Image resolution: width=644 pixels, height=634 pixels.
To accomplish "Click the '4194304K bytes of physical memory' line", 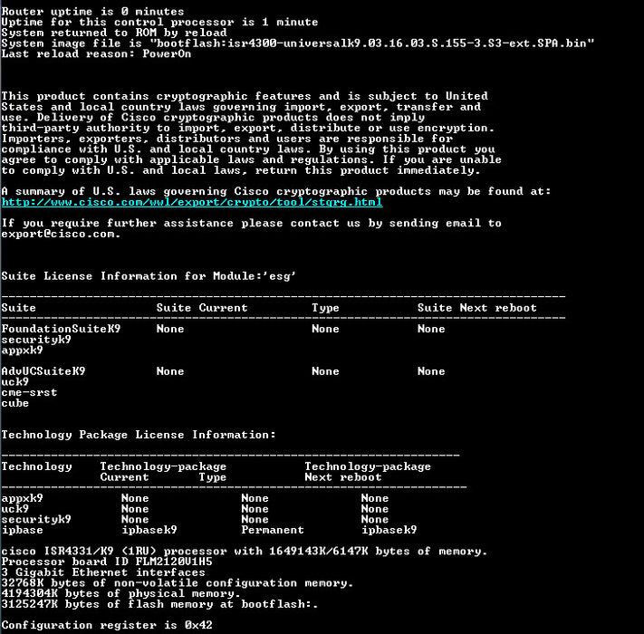I will (x=120, y=594).
